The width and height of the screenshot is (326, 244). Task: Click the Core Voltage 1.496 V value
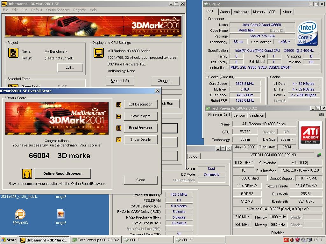pyautogui.click(x=284, y=42)
